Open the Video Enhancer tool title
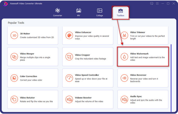Screen dimensions: 178x114 83,32
